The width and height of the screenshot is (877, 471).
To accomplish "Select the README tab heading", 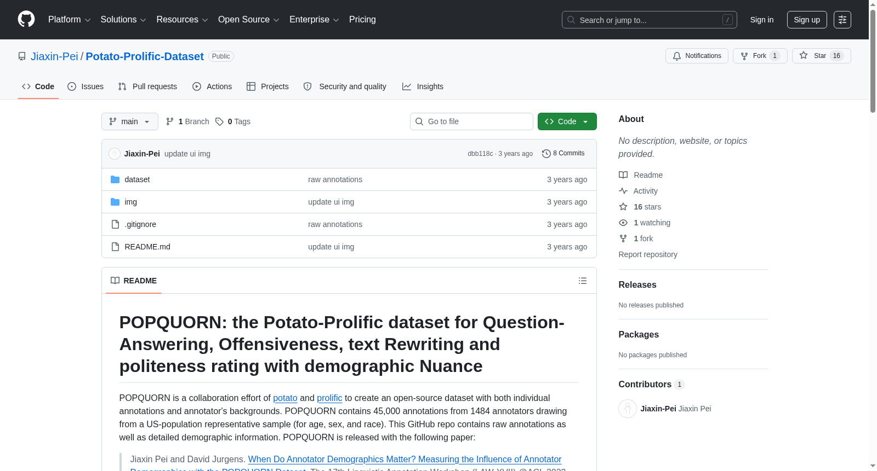I will 134,281.
